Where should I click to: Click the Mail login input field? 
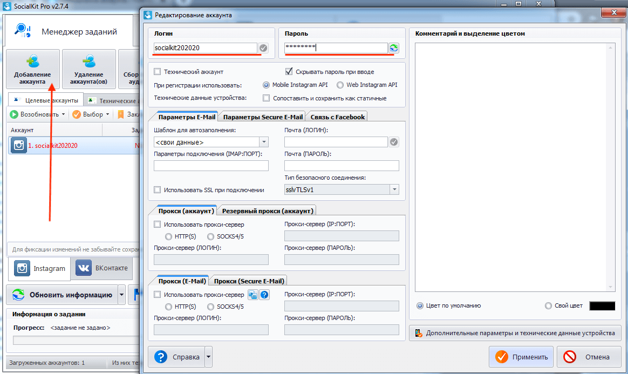point(336,142)
